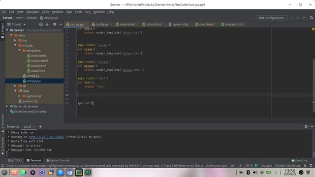
Task: Switch to sobre.html editor tab
Action: pos(154,24)
